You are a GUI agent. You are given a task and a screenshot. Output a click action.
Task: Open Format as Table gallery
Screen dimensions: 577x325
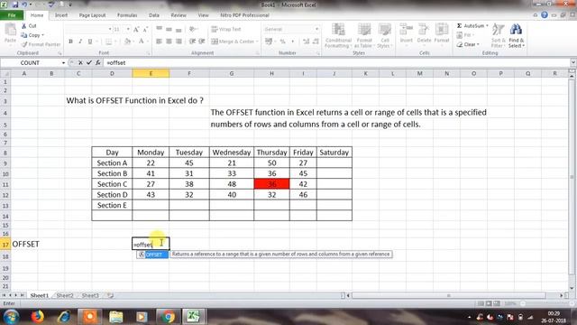pyautogui.click(x=364, y=35)
